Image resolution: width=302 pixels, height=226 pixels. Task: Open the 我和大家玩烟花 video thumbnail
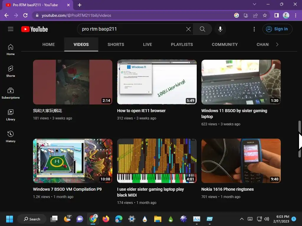(73, 82)
